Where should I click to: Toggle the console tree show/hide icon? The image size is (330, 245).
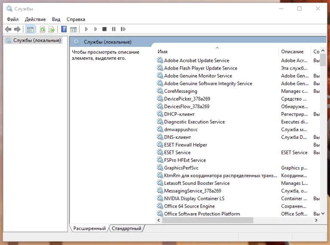(30, 29)
